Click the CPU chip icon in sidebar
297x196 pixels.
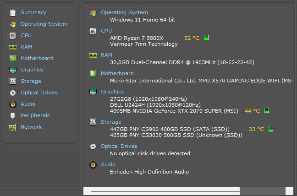(x=13, y=35)
